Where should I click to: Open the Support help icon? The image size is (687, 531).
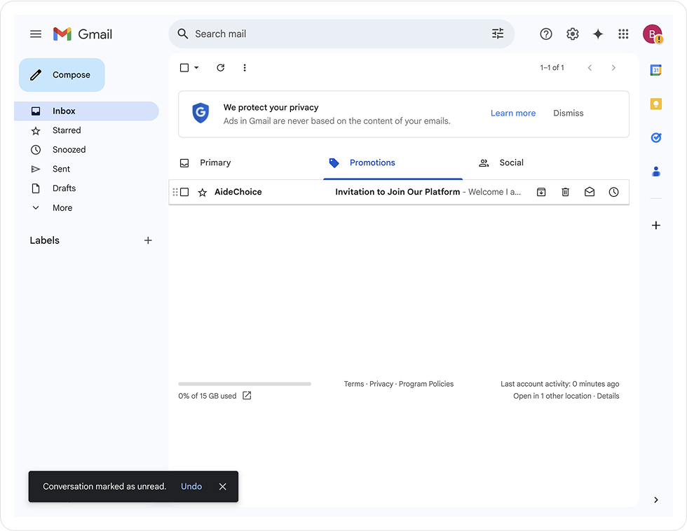point(546,34)
